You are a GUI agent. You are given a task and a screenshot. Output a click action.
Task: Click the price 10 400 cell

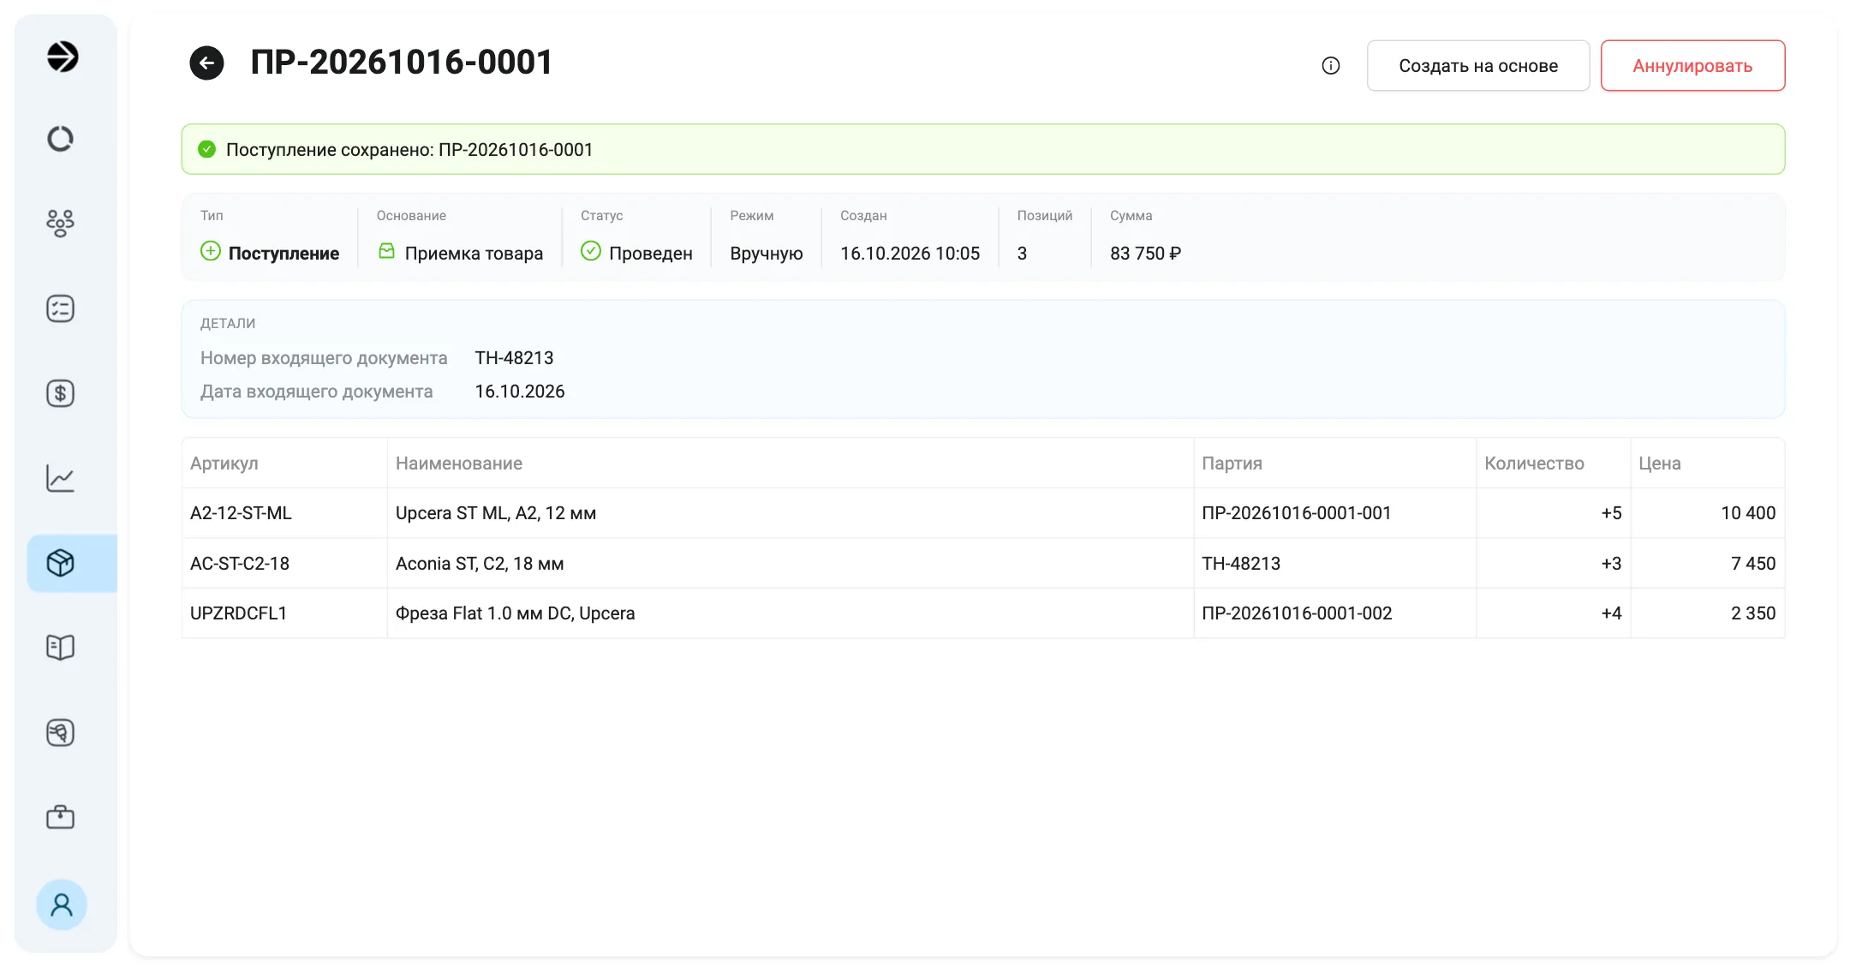pos(1708,513)
